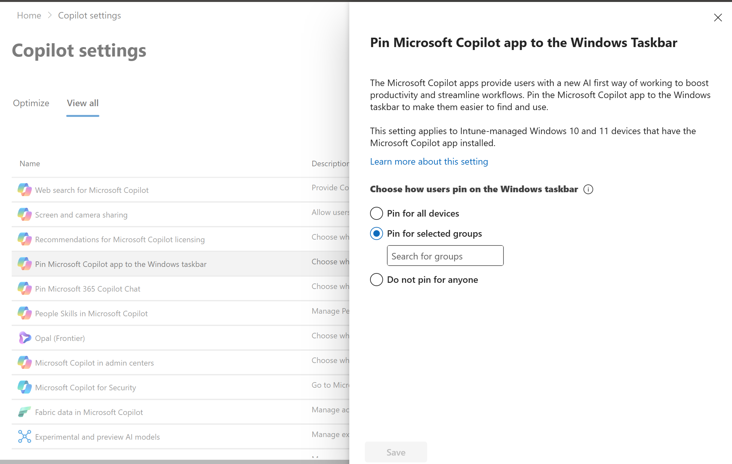Open Microsoft Copilot in admin centers
Viewport: 732px width, 464px height.
(94, 363)
